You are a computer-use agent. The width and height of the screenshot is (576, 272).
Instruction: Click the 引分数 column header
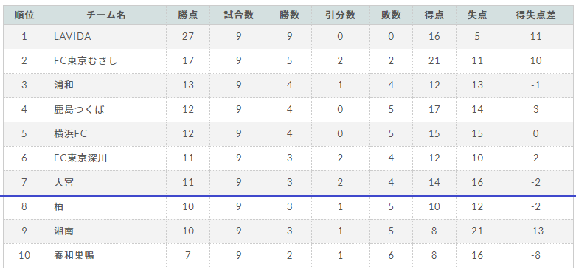tap(340, 15)
